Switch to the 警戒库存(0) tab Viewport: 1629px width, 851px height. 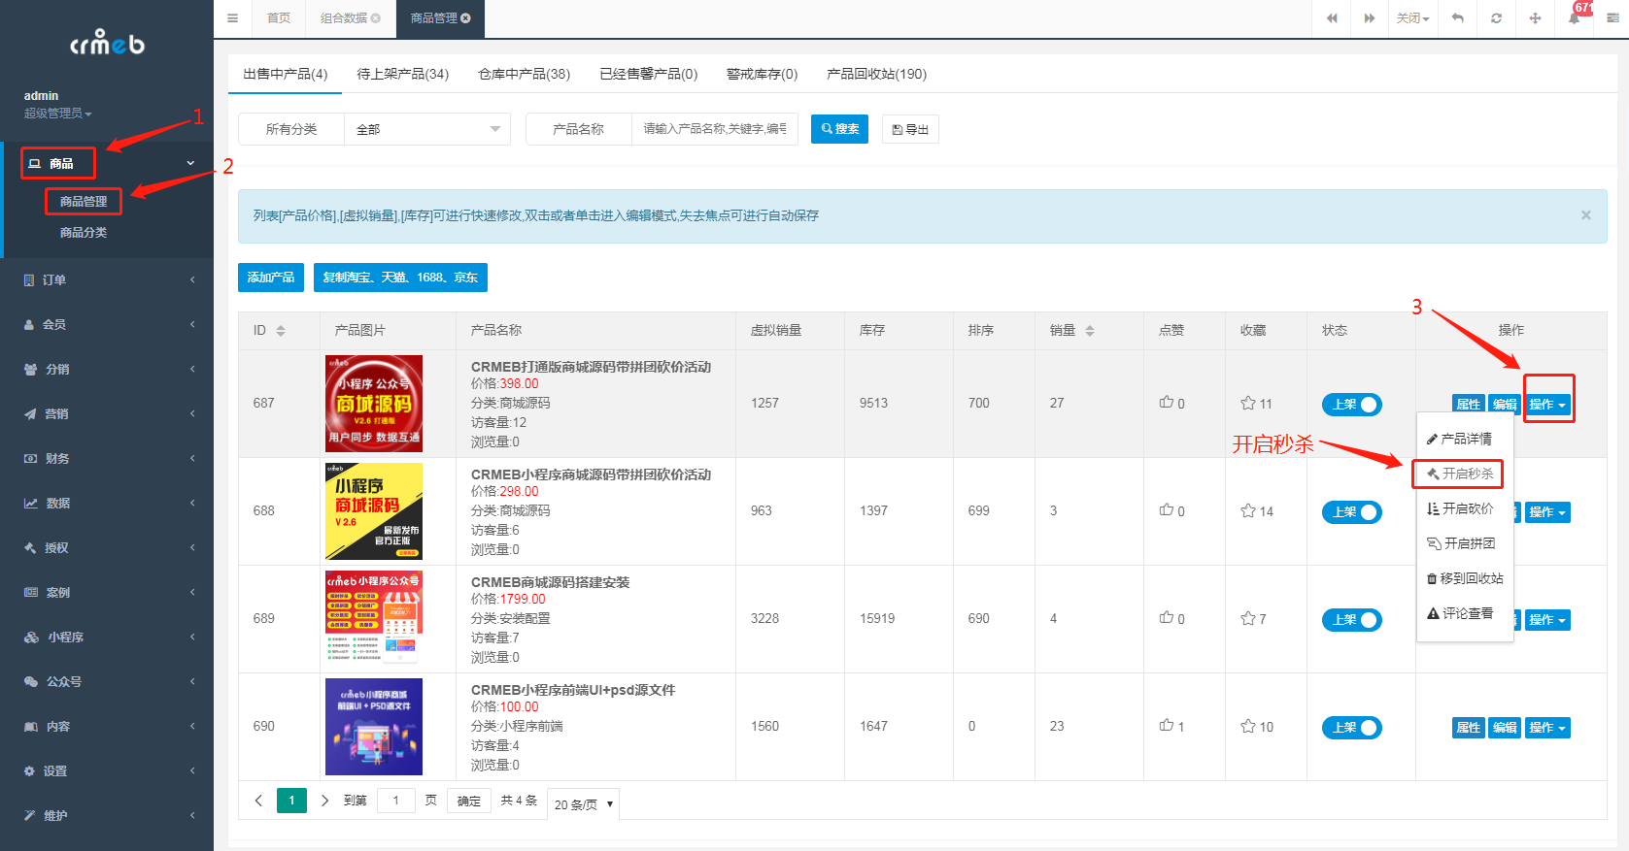point(762,74)
